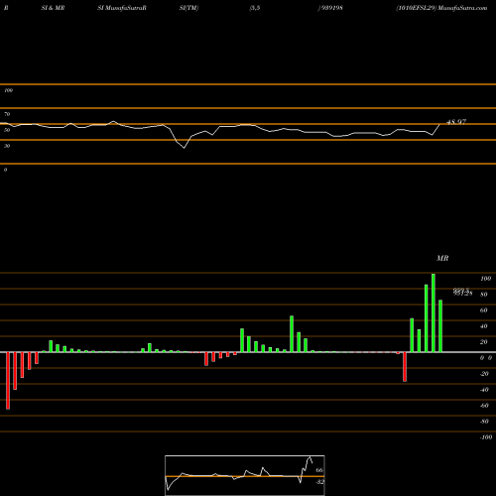Click the value 66 in mini chart
This screenshot has height=496, width=496.
point(319,470)
